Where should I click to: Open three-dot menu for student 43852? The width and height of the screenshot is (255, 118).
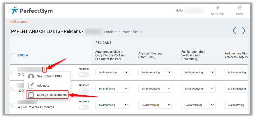38,102
